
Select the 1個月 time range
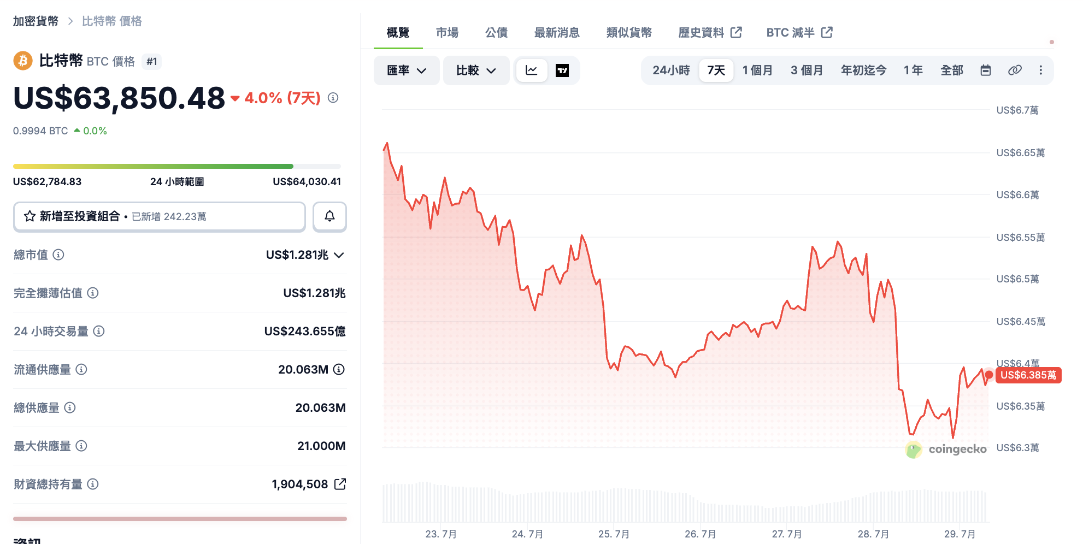[757, 70]
